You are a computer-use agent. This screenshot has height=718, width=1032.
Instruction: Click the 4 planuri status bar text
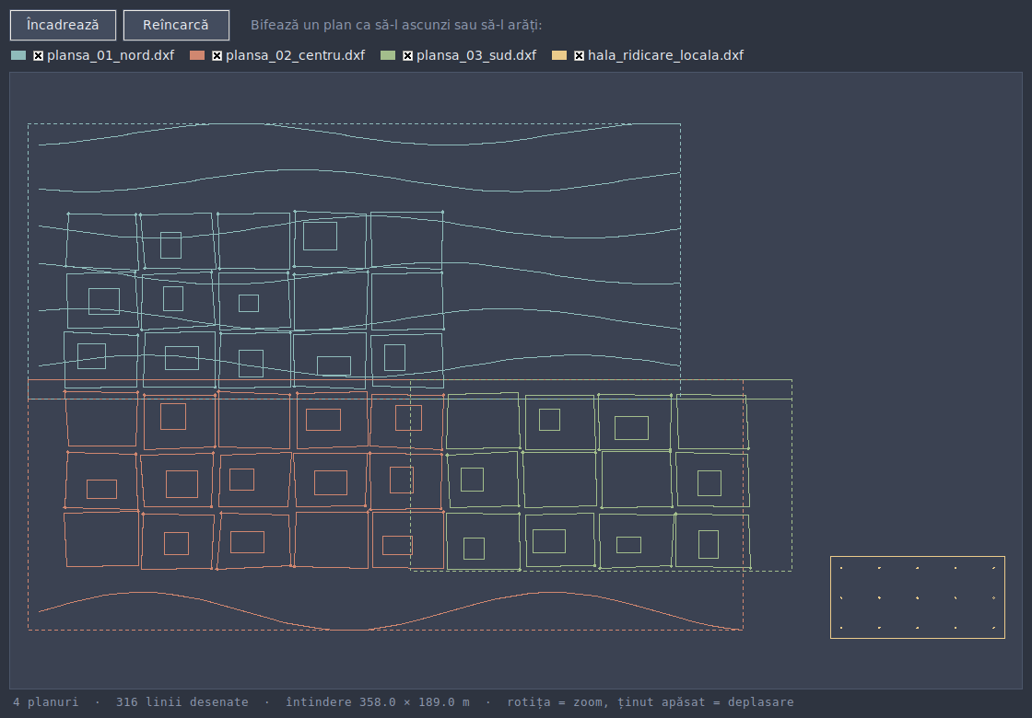(x=45, y=702)
